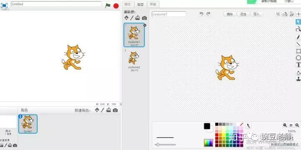Switch to the 声音 sounds tab
This screenshot has height=150, width=301.
coord(153,4)
